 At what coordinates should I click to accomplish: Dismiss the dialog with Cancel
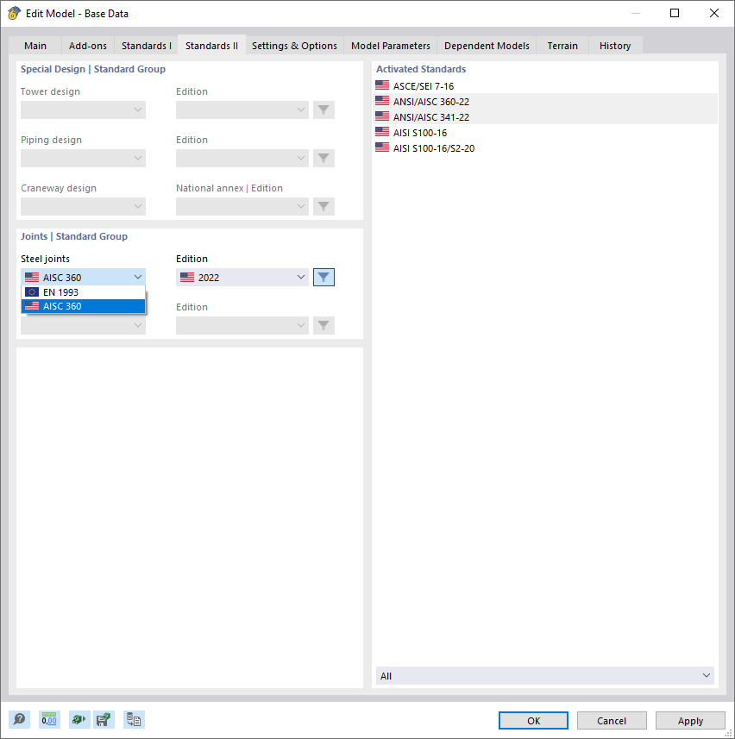click(612, 720)
